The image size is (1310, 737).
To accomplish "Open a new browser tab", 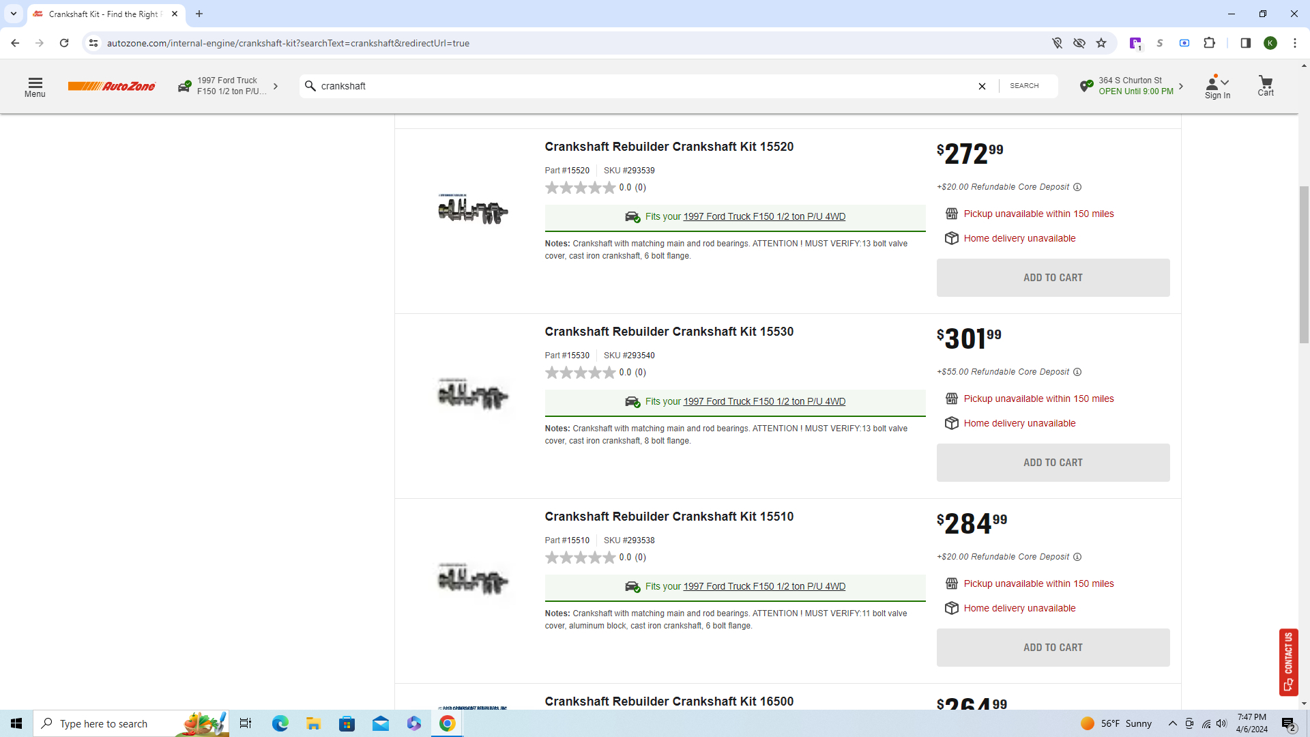I will coord(199,14).
